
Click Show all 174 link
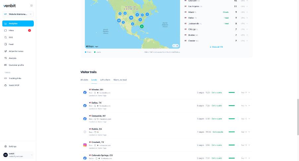tap(216, 47)
